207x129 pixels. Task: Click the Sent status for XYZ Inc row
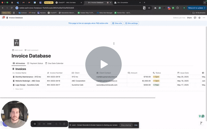click(x=156, y=77)
